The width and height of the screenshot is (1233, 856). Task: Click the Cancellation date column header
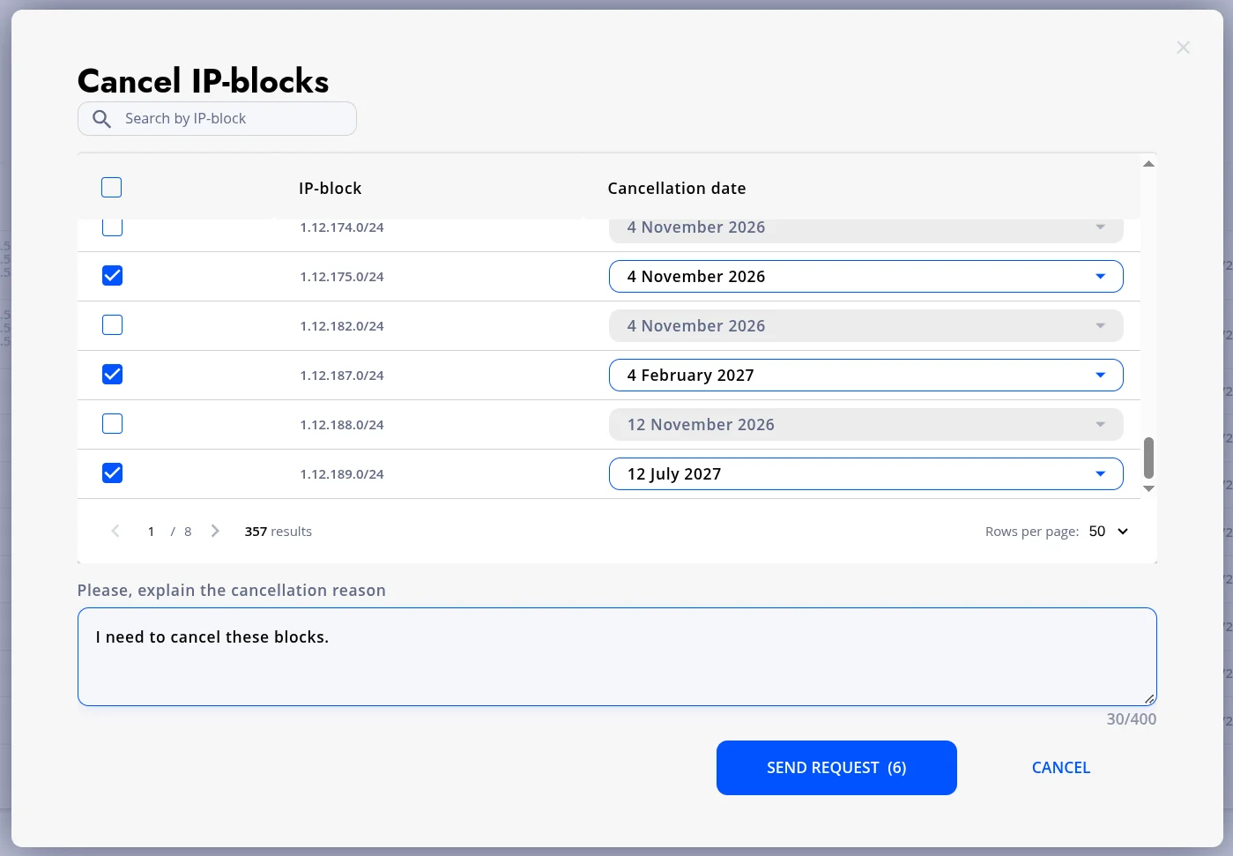click(x=677, y=188)
